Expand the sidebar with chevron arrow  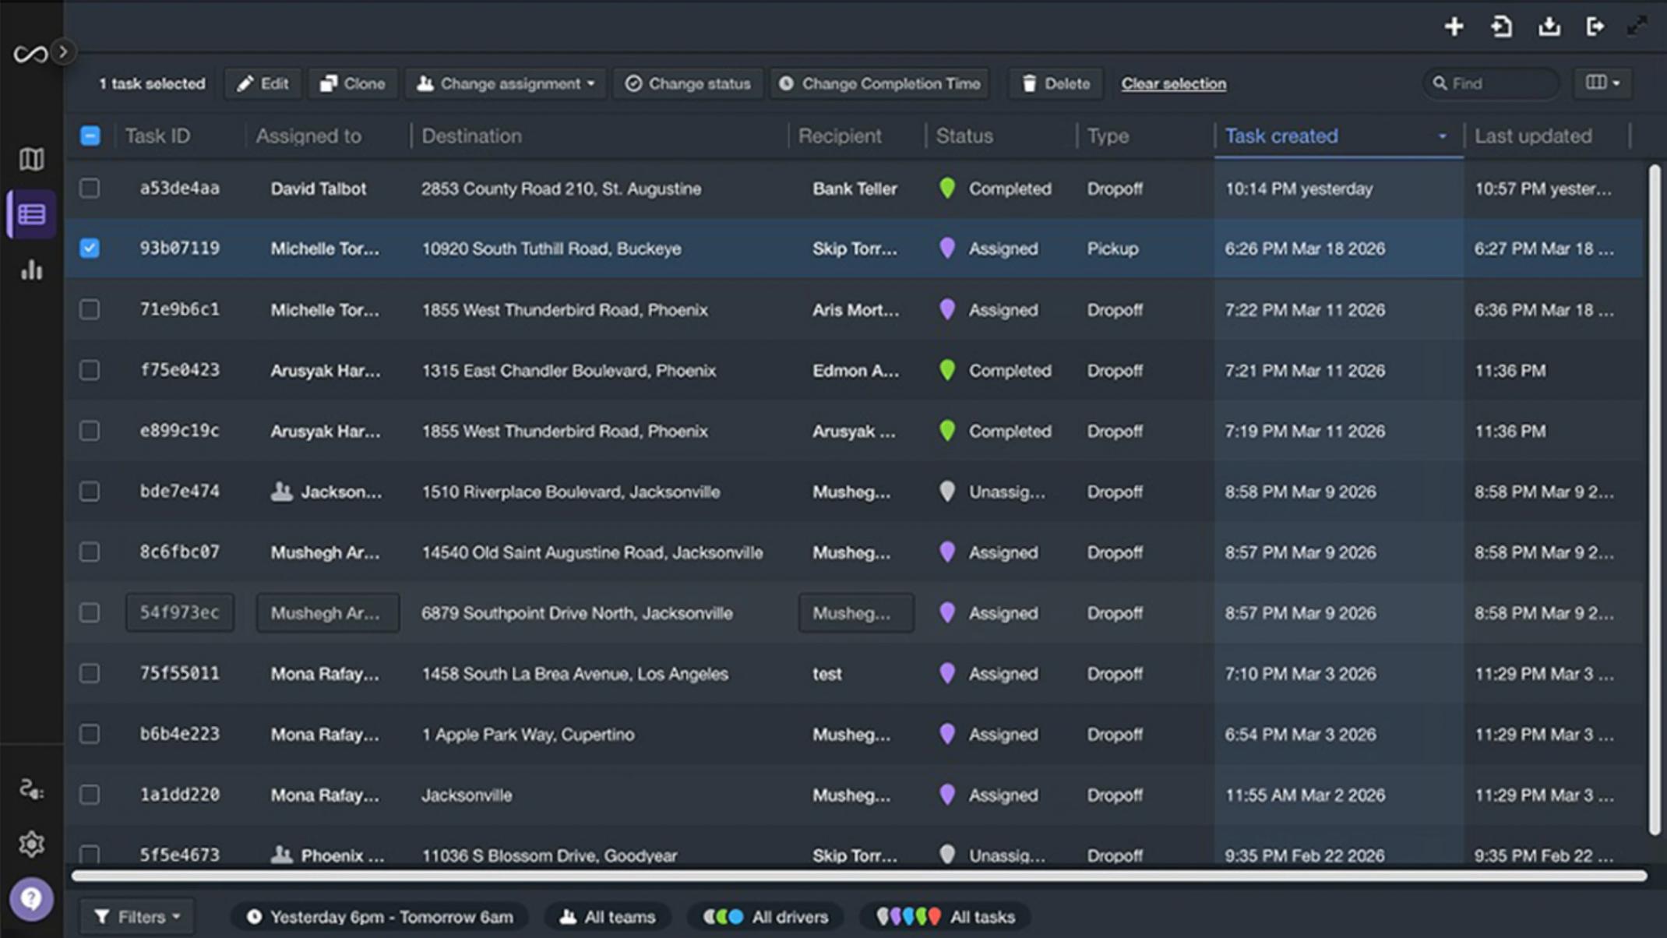[64, 52]
